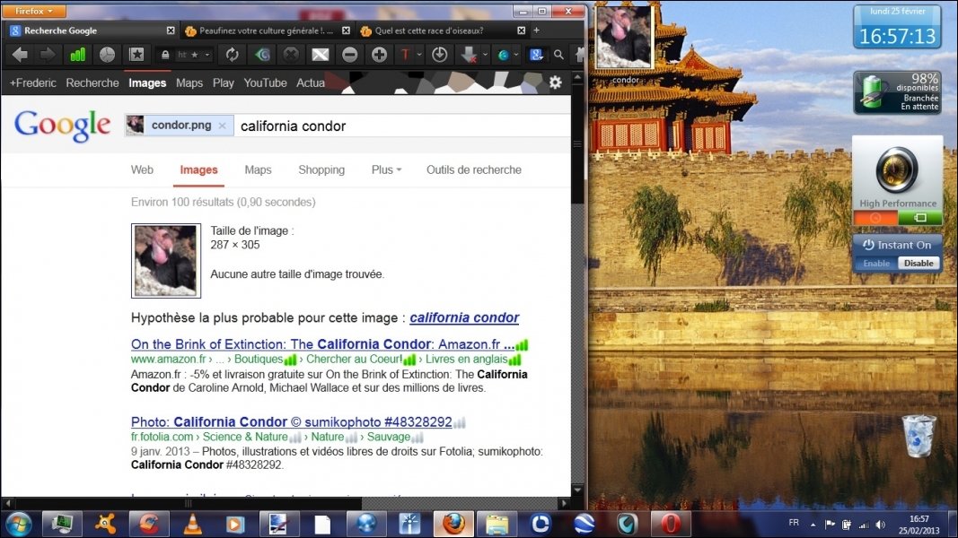Click the condor result image thumbnail
This screenshot has height=538, width=958.
(165, 260)
